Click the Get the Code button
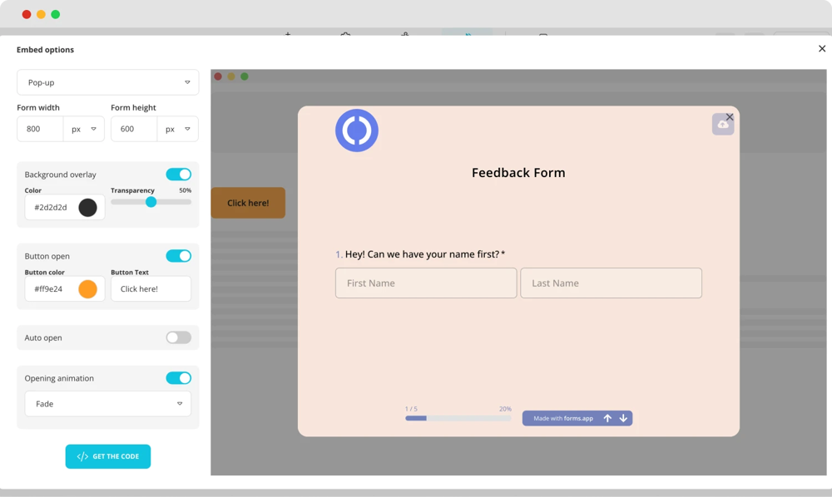The height and width of the screenshot is (497, 832). click(108, 456)
